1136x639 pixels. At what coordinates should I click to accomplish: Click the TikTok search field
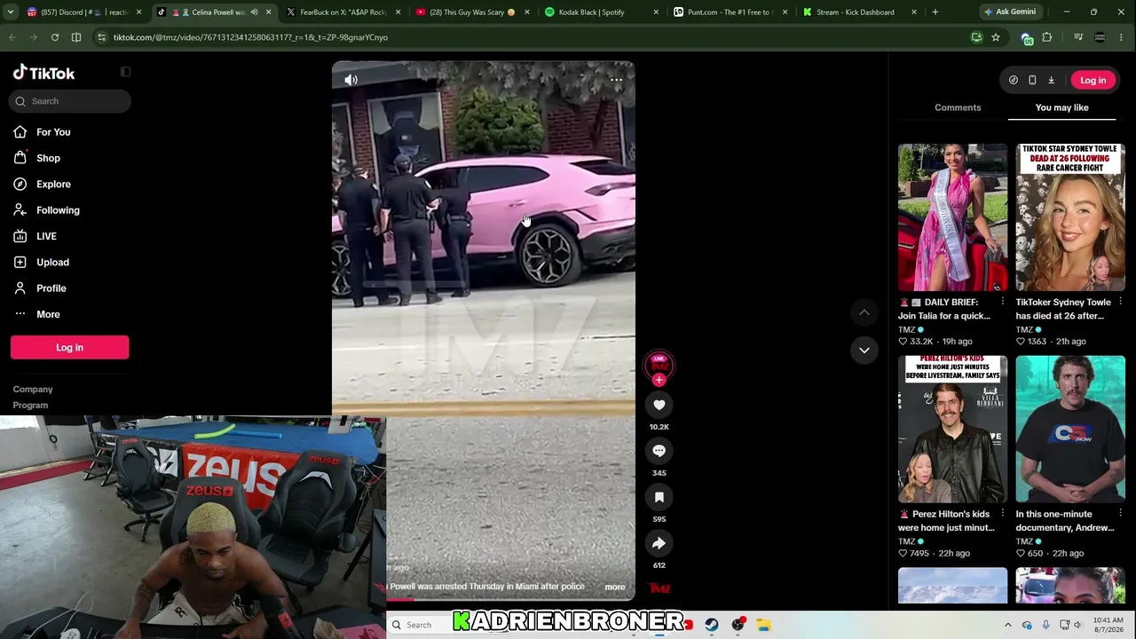tap(70, 101)
